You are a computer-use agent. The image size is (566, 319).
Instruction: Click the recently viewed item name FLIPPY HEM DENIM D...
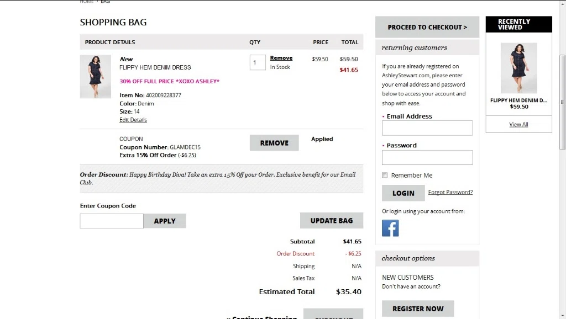tap(518, 100)
